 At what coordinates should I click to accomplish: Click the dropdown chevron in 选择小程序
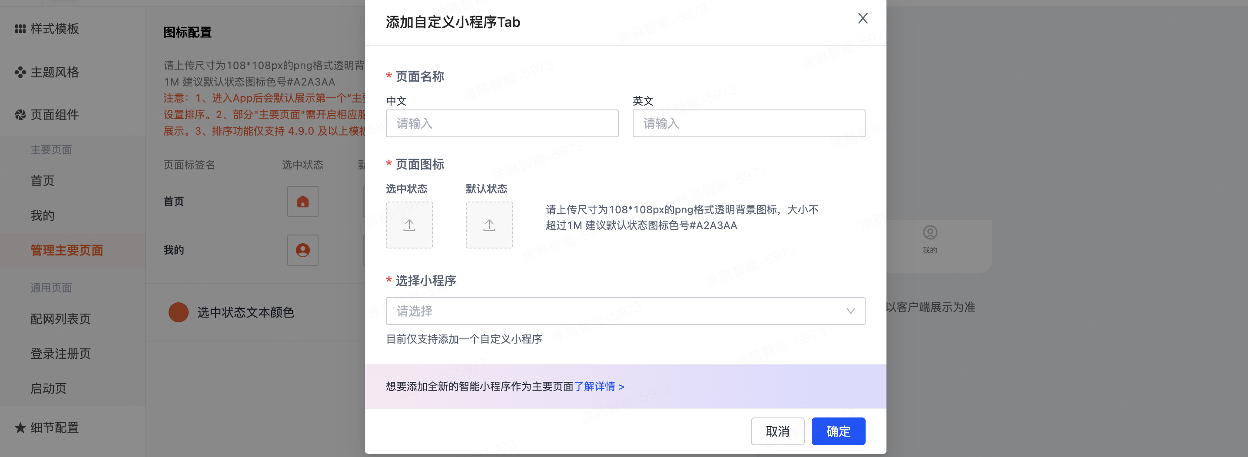pos(851,311)
